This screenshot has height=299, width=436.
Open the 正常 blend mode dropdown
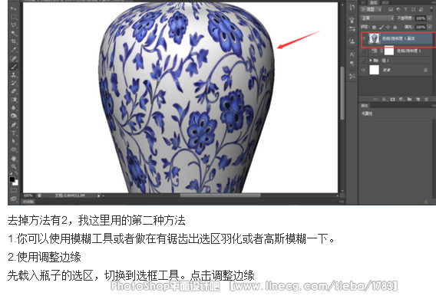(x=378, y=18)
